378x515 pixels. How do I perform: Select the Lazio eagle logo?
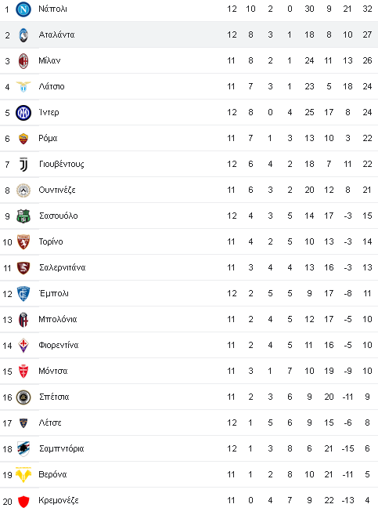coord(23,87)
